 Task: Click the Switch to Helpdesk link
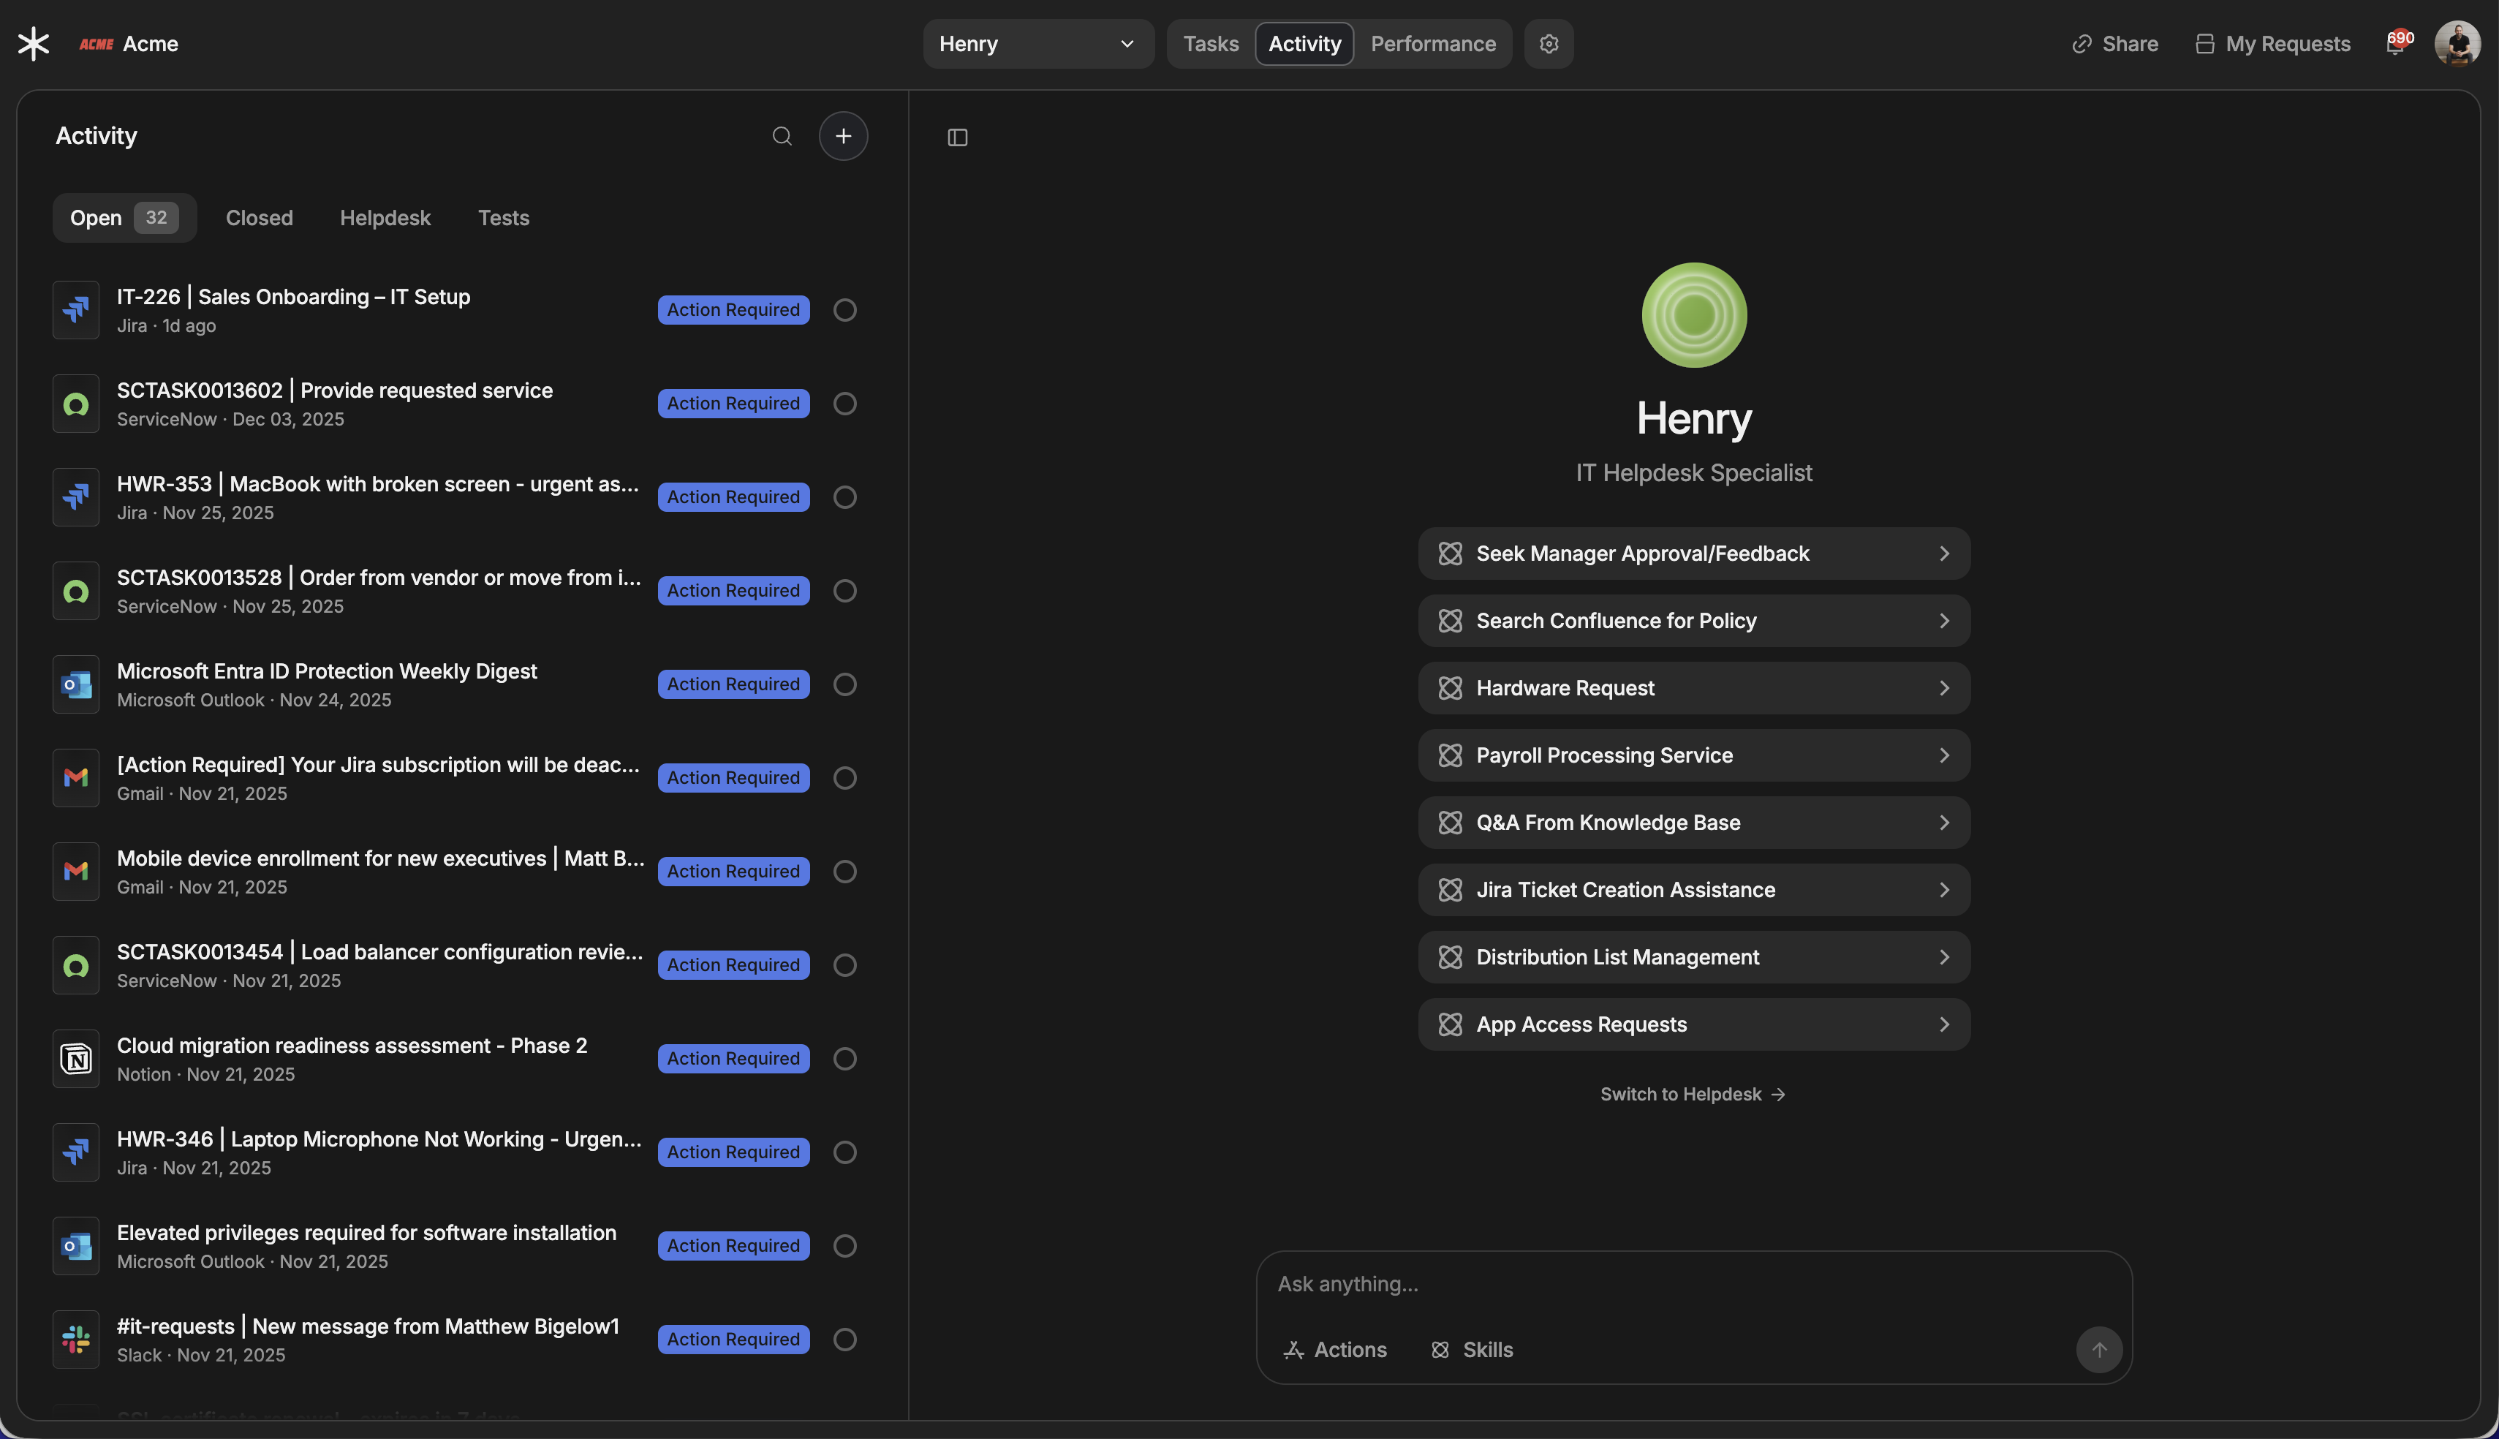pyautogui.click(x=1692, y=1094)
